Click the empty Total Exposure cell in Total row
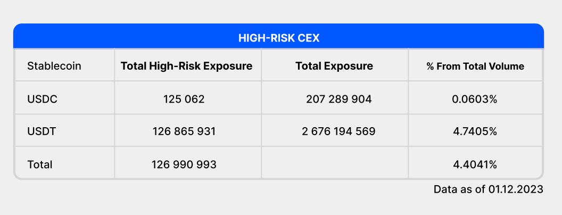The width and height of the screenshot is (562, 215). (335, 164)
